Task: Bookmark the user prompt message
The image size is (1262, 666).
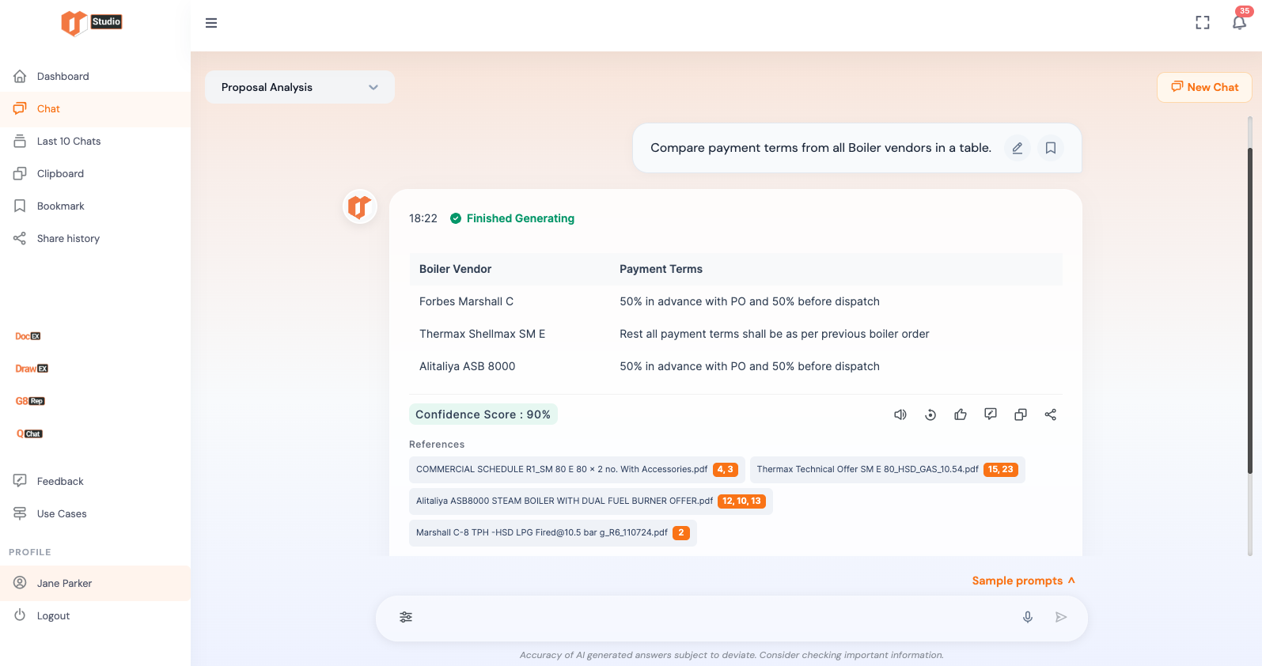Action: (1051, 148)
